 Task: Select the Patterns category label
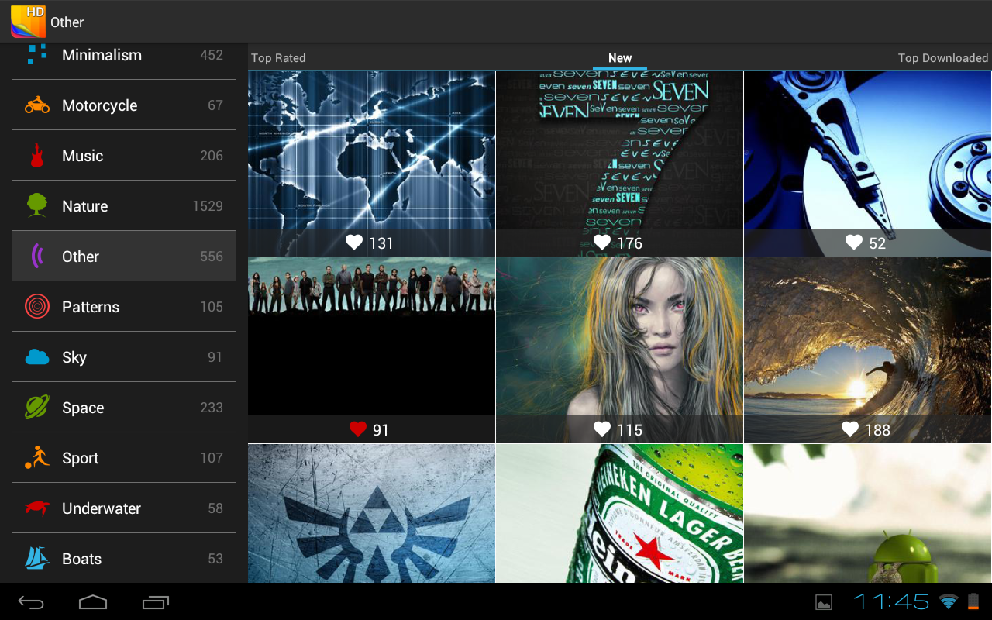(x=91, y=307)
